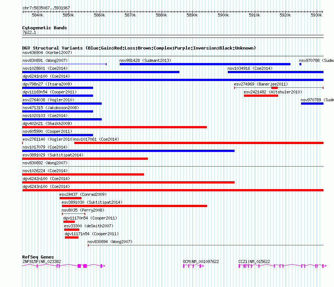Click the esv2761140 (Vogler2010) label
334x287 pixels.
pos(48,139)
